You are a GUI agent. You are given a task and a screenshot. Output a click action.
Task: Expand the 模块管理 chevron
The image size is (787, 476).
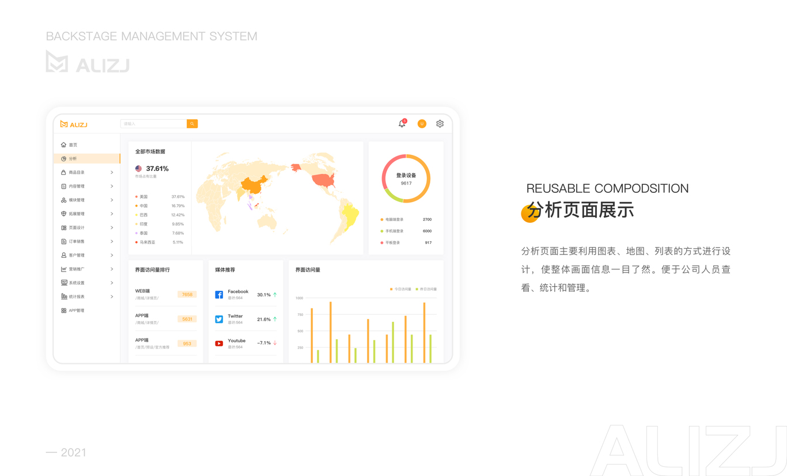112,200
